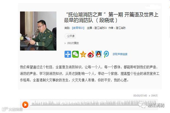Click the 00:00/07:40 time display
Viewport: 170px width, 113px height.
[x=140, y=96]
